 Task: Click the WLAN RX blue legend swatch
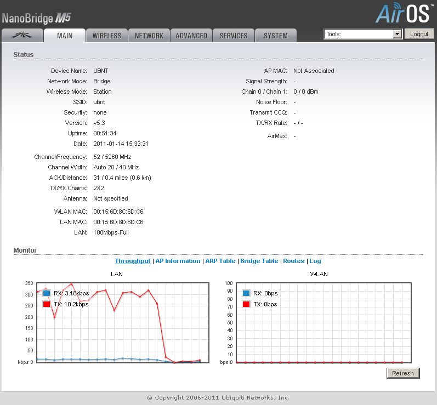246,293
